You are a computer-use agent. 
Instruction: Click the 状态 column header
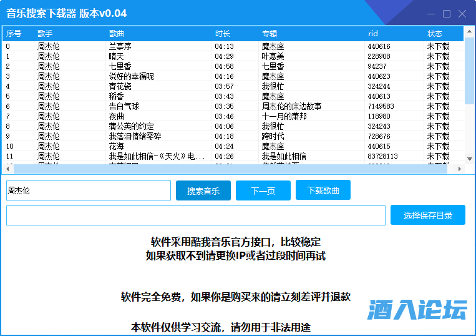pyautogui.click(x=435, y=34)
